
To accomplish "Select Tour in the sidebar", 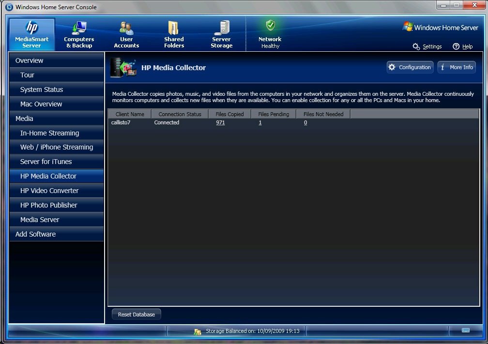I will 57,75.
